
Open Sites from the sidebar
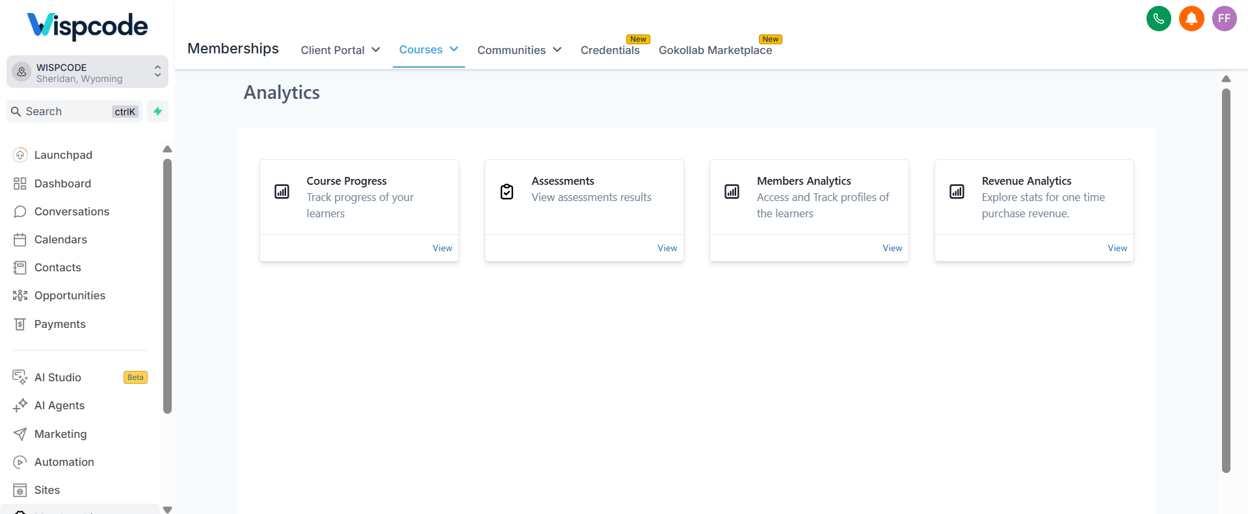coord(47,490)
